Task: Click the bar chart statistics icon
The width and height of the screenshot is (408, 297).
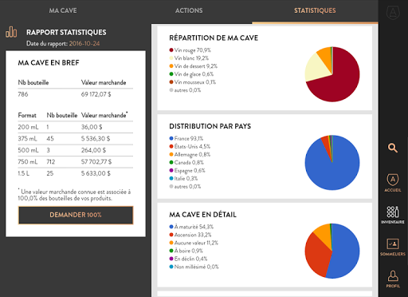Action: (x=11, y=32)
